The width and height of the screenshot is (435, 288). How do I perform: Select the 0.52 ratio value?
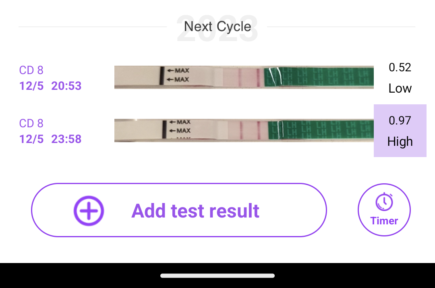(400, 67)
